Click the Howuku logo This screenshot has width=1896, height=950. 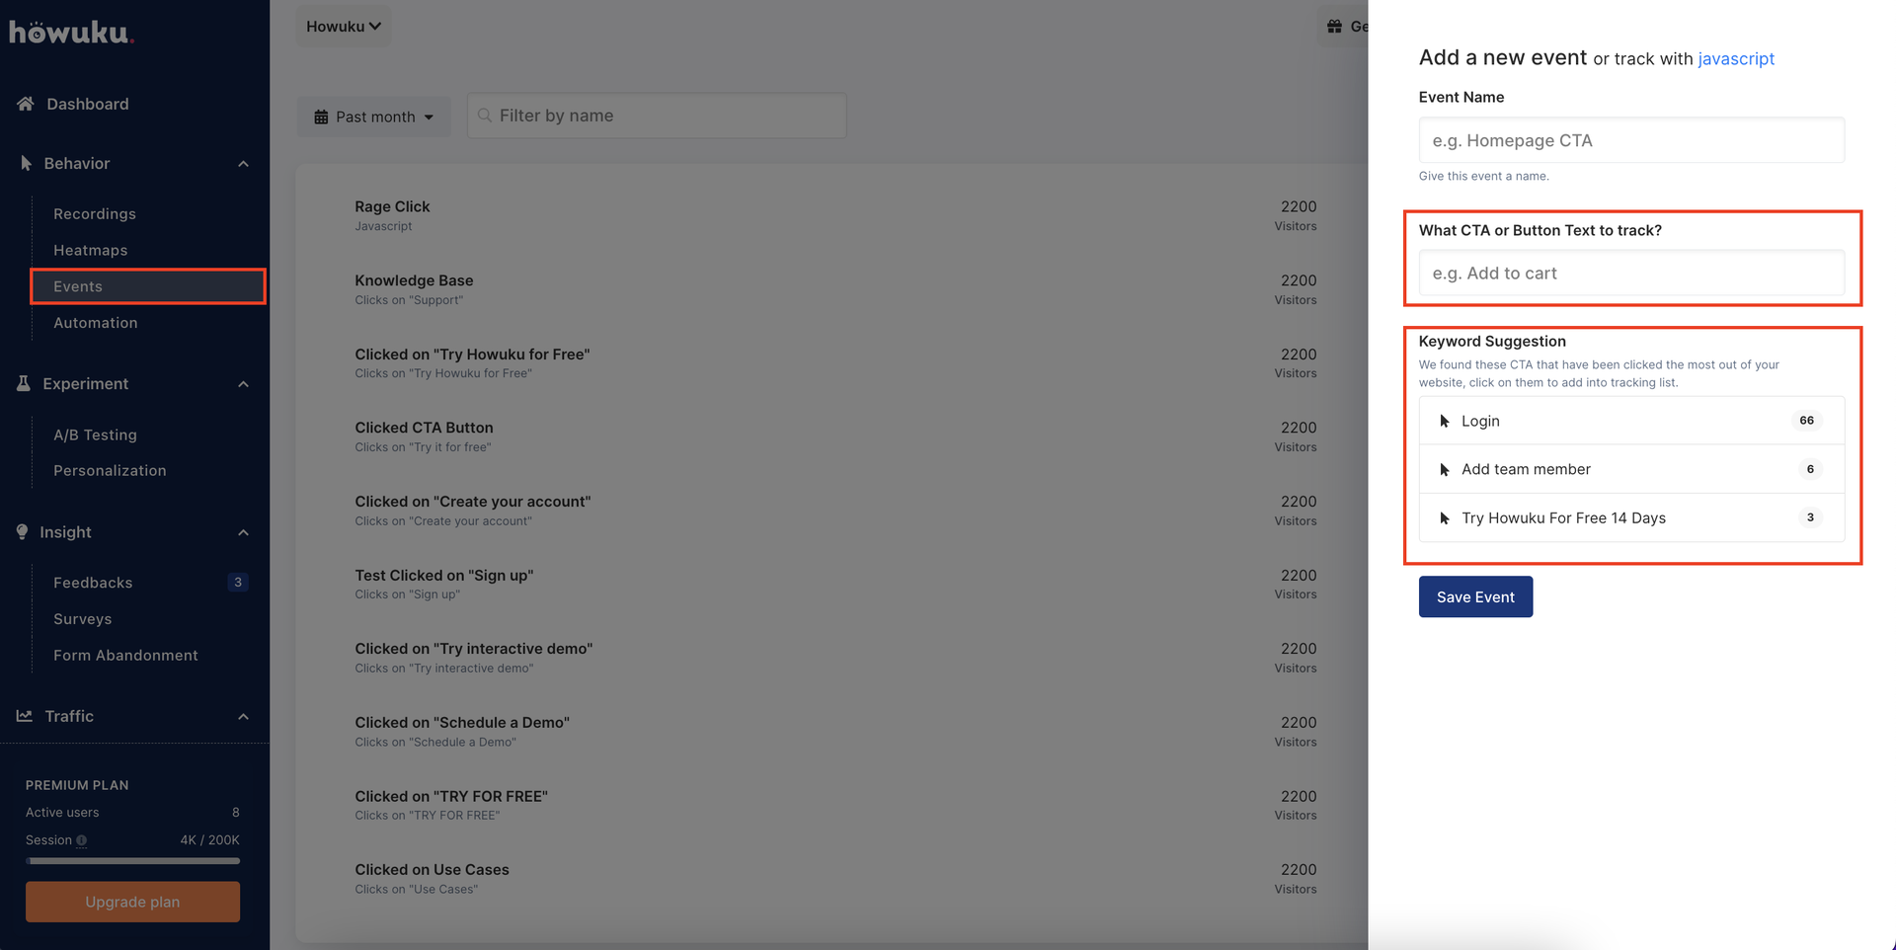[70, 33]
